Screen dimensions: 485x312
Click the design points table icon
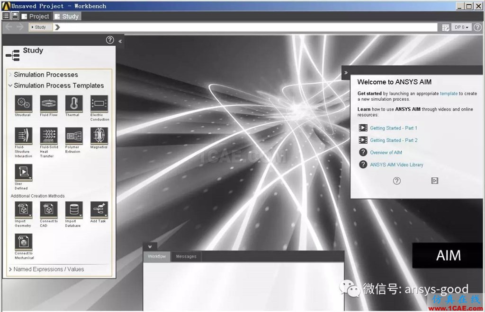coord(445,27)
